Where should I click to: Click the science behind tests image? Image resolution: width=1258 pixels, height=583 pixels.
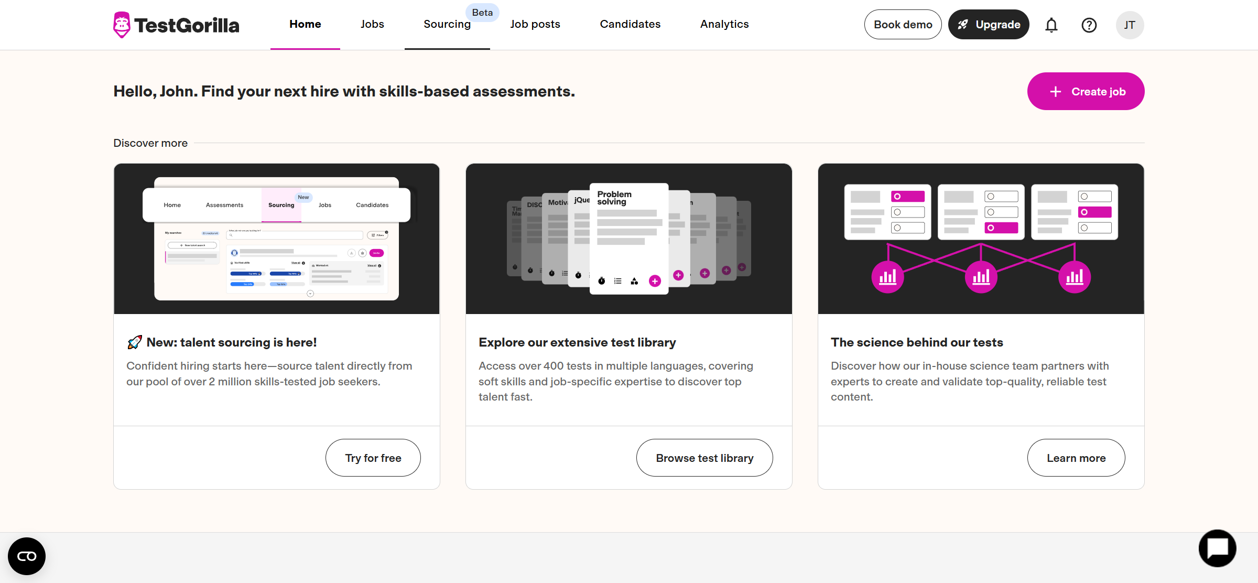[981, 239]
